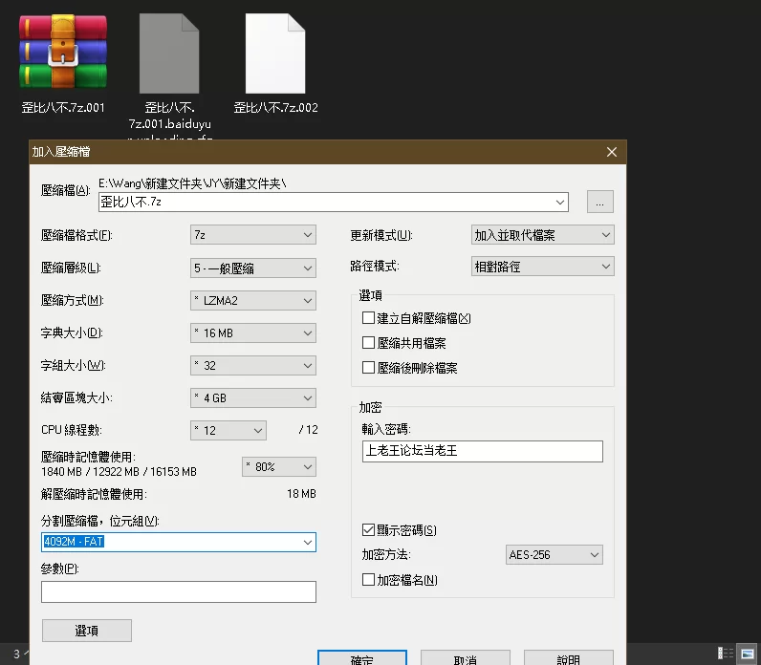Uncheck the 顯示密碼 checkbox
The width and height of the screenshot is (761, 665).
[x=369, y=530]
